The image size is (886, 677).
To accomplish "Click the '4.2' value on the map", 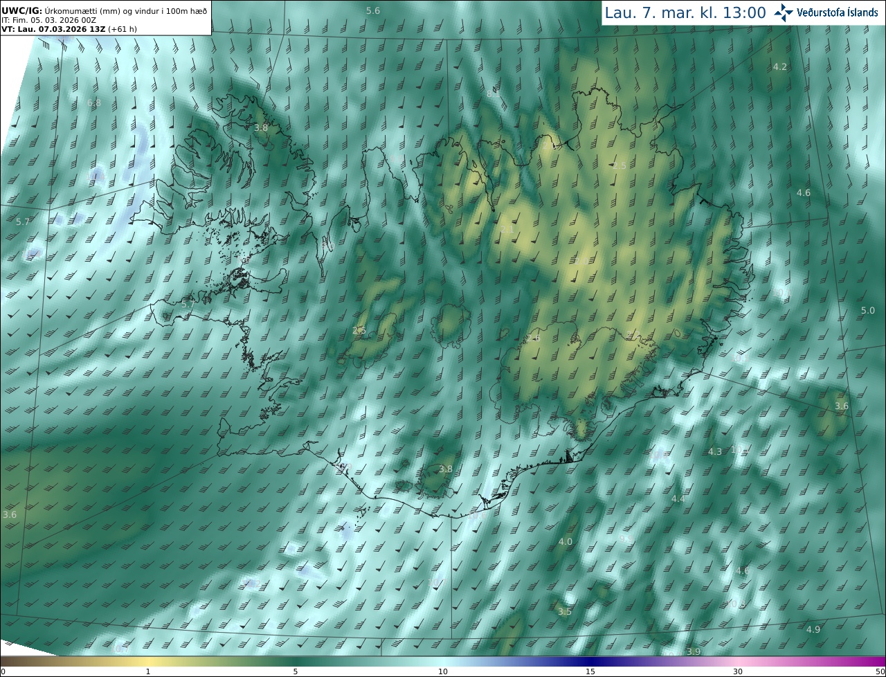I will (780, 66).
